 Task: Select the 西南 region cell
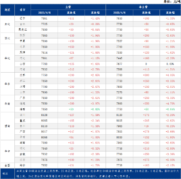point(7,126)
